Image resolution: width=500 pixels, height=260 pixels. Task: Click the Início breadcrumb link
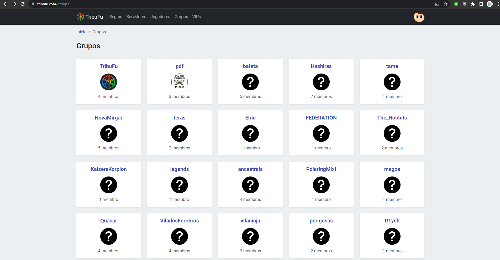tap(81, 32)
